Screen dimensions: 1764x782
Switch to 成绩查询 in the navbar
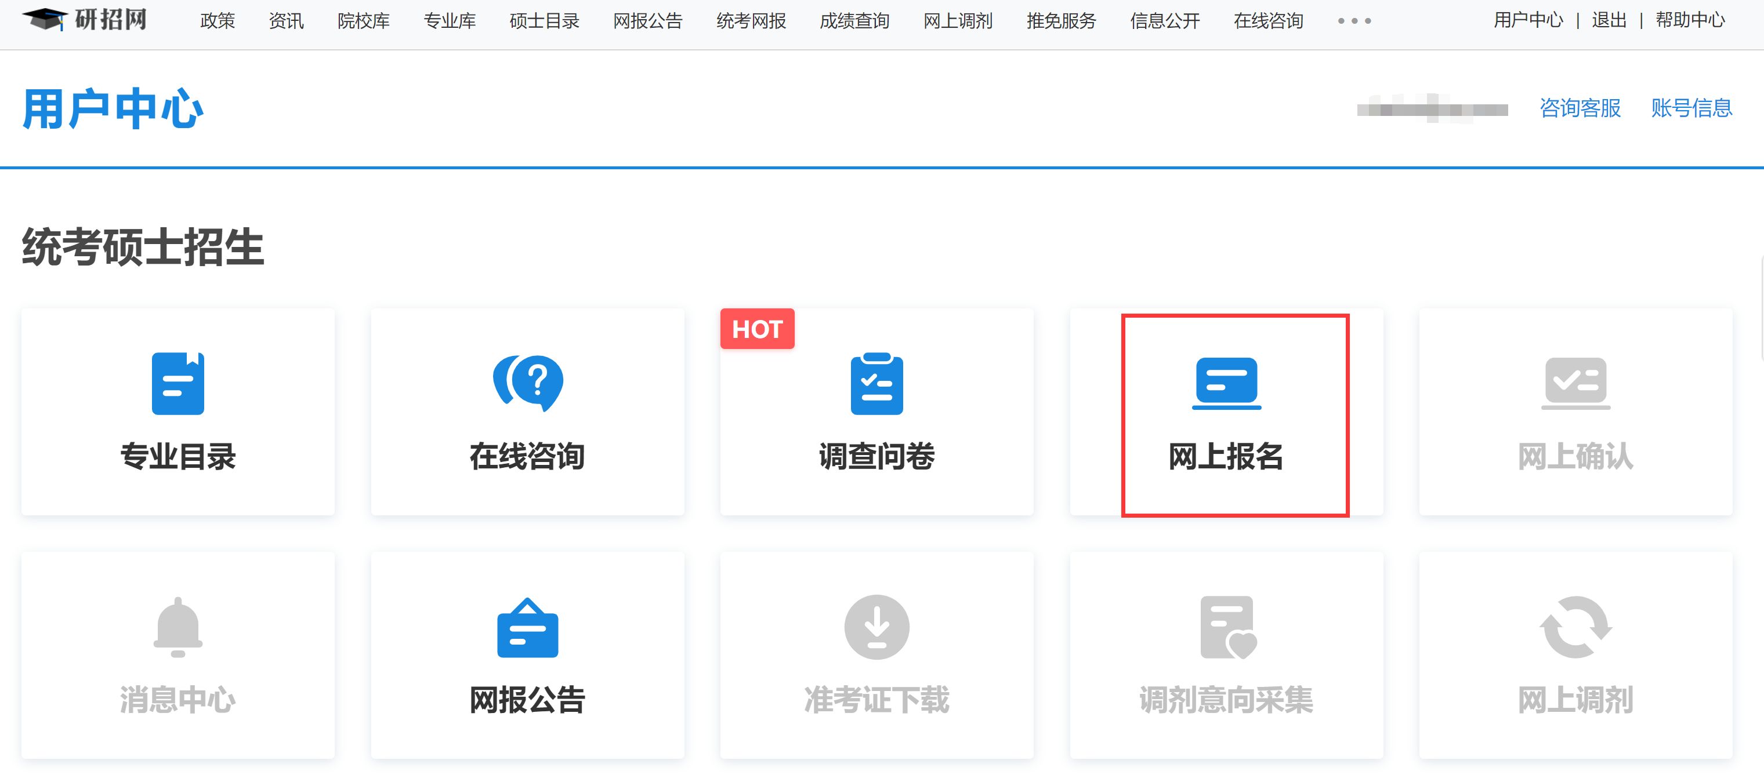tap(853, 21)
